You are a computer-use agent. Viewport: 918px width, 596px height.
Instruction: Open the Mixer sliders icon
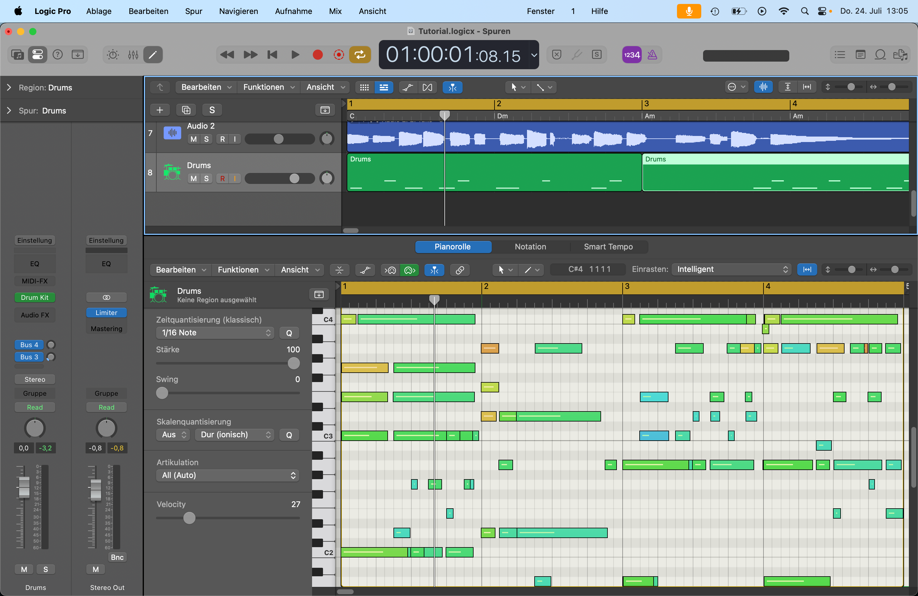(133, 55)
